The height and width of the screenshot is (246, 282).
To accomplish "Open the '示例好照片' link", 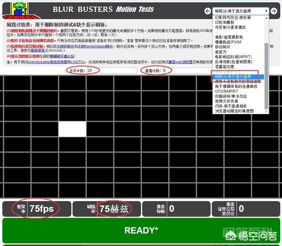I will [x=65, y=47].
